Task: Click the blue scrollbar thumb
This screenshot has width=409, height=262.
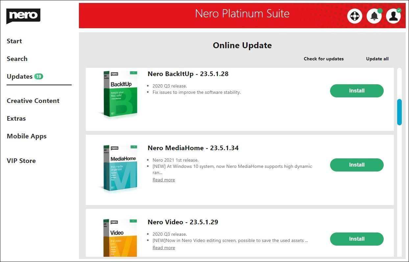Action: [x=399, y=112]
